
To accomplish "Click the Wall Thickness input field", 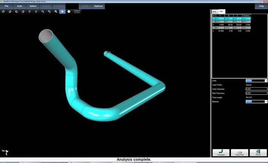I will [256, 93].
